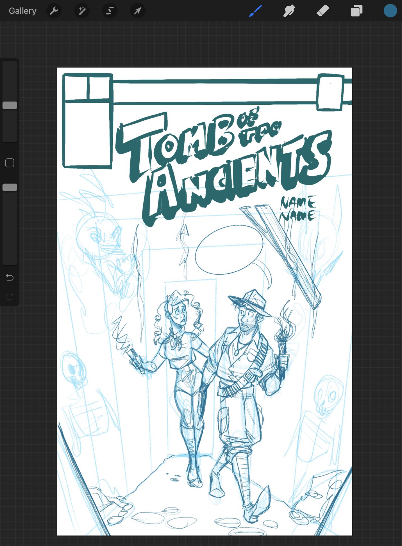402x546 pixels.
Task: Select the Smudge tool
Action: coord(289,11)
